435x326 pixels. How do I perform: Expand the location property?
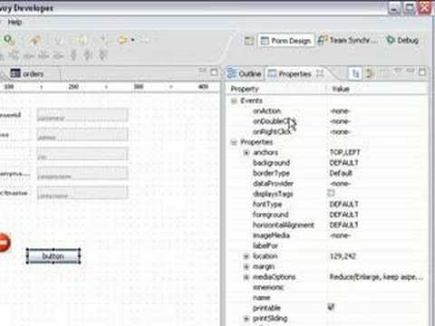click(x=246, y=256)
